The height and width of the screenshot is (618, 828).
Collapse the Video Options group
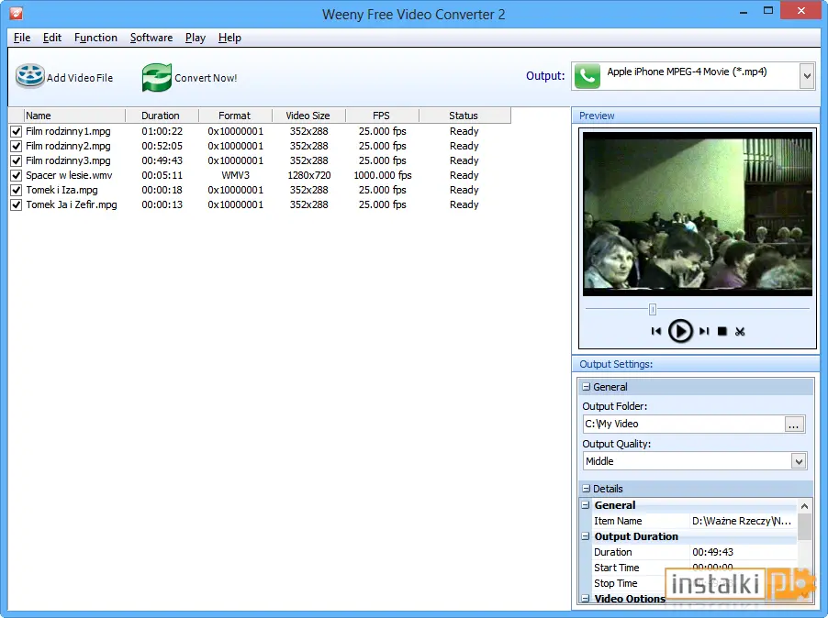586,599
